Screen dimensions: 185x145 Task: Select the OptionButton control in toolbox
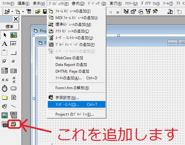coord(14,62)
